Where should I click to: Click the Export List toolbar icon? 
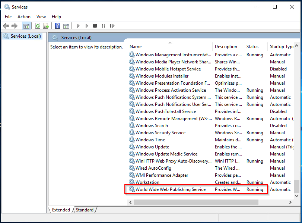point(46,26)
